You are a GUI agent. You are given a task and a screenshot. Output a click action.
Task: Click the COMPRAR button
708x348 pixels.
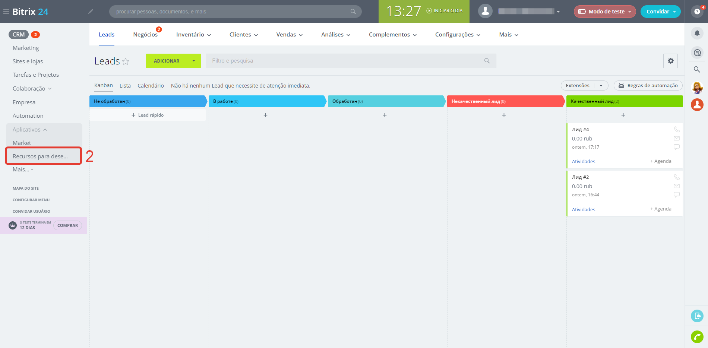click(x=67, y=225)
